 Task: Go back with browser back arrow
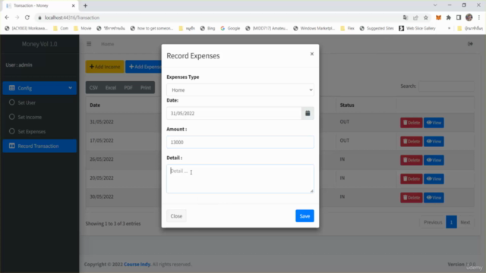coord(7,17)
